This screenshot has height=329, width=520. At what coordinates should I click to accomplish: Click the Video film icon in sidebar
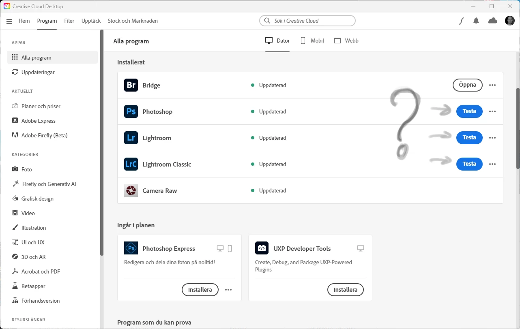pyautogui.click(x=15, y=213)
